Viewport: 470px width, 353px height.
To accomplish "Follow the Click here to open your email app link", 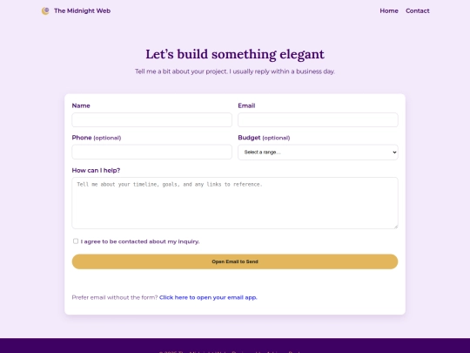I will [208, 297].
